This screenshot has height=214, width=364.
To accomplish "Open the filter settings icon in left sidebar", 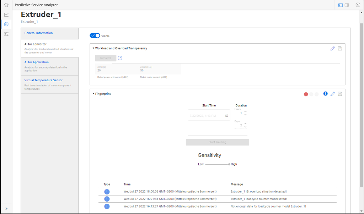I will click(x=6, y=34).
